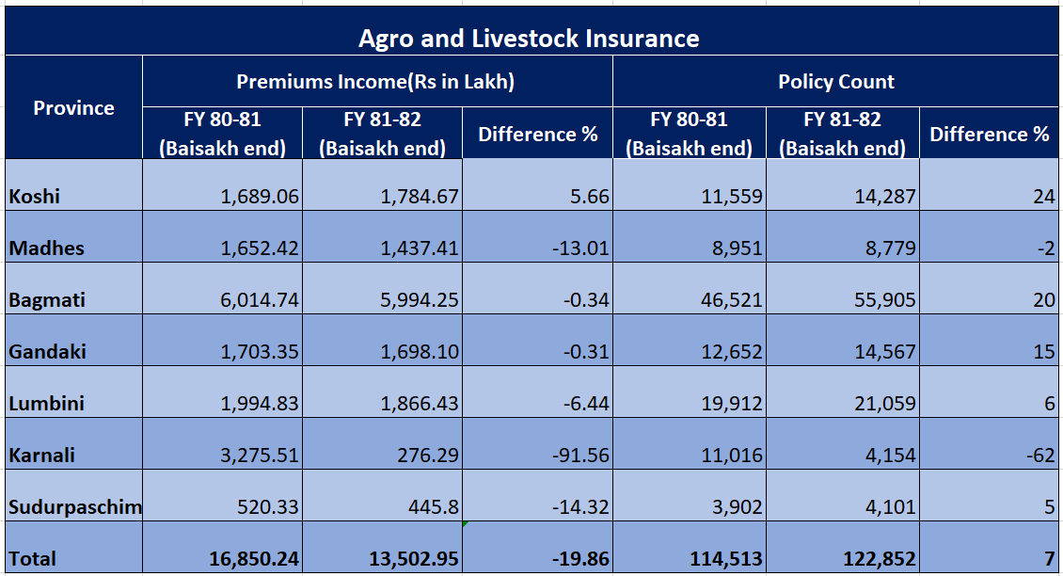This screenshot has width=1063, height=576.
Task: Click FY 81-82 header under Policy Count
Action: pyautogui.click(x=843, y=134)
